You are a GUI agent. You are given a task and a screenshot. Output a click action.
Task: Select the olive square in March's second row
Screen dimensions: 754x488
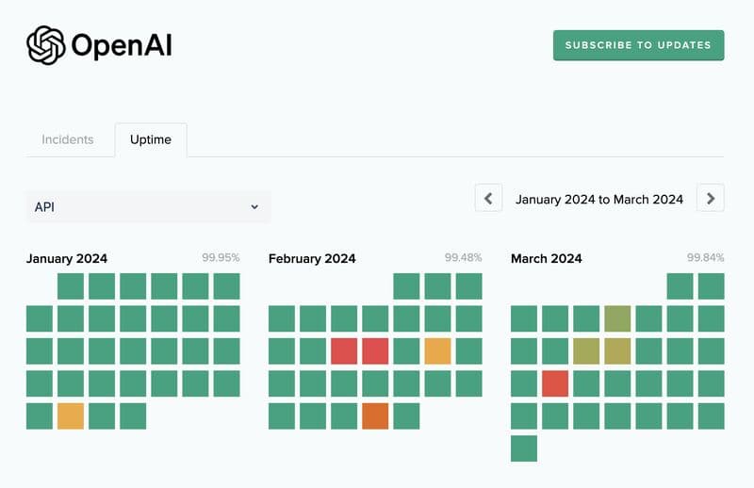pos(617,318)
